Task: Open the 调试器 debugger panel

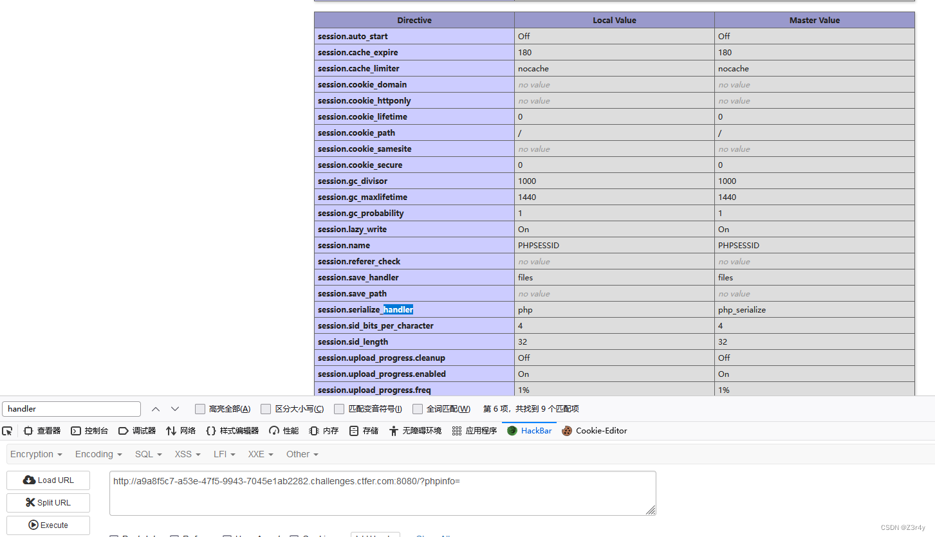Action: pyautogui.click(x=136, y=430)
